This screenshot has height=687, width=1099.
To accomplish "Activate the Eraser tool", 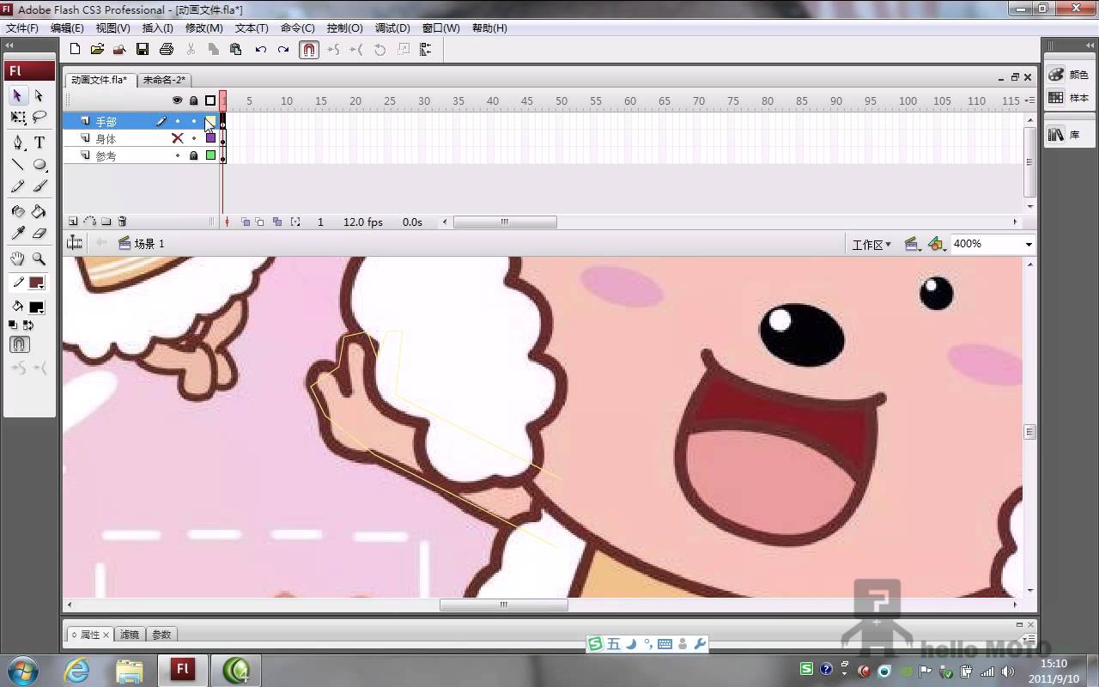I will pyautogui.click(x=39, y=233).
